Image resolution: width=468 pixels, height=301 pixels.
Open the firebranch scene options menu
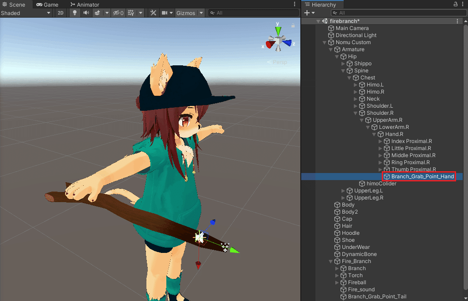[x=457, y=21]
